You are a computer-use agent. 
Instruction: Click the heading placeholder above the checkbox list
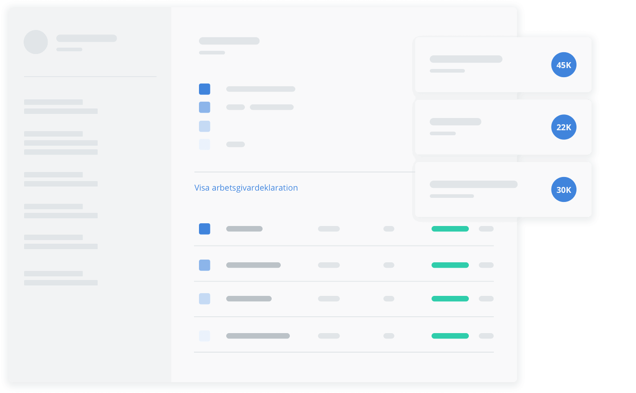[229, 40]
